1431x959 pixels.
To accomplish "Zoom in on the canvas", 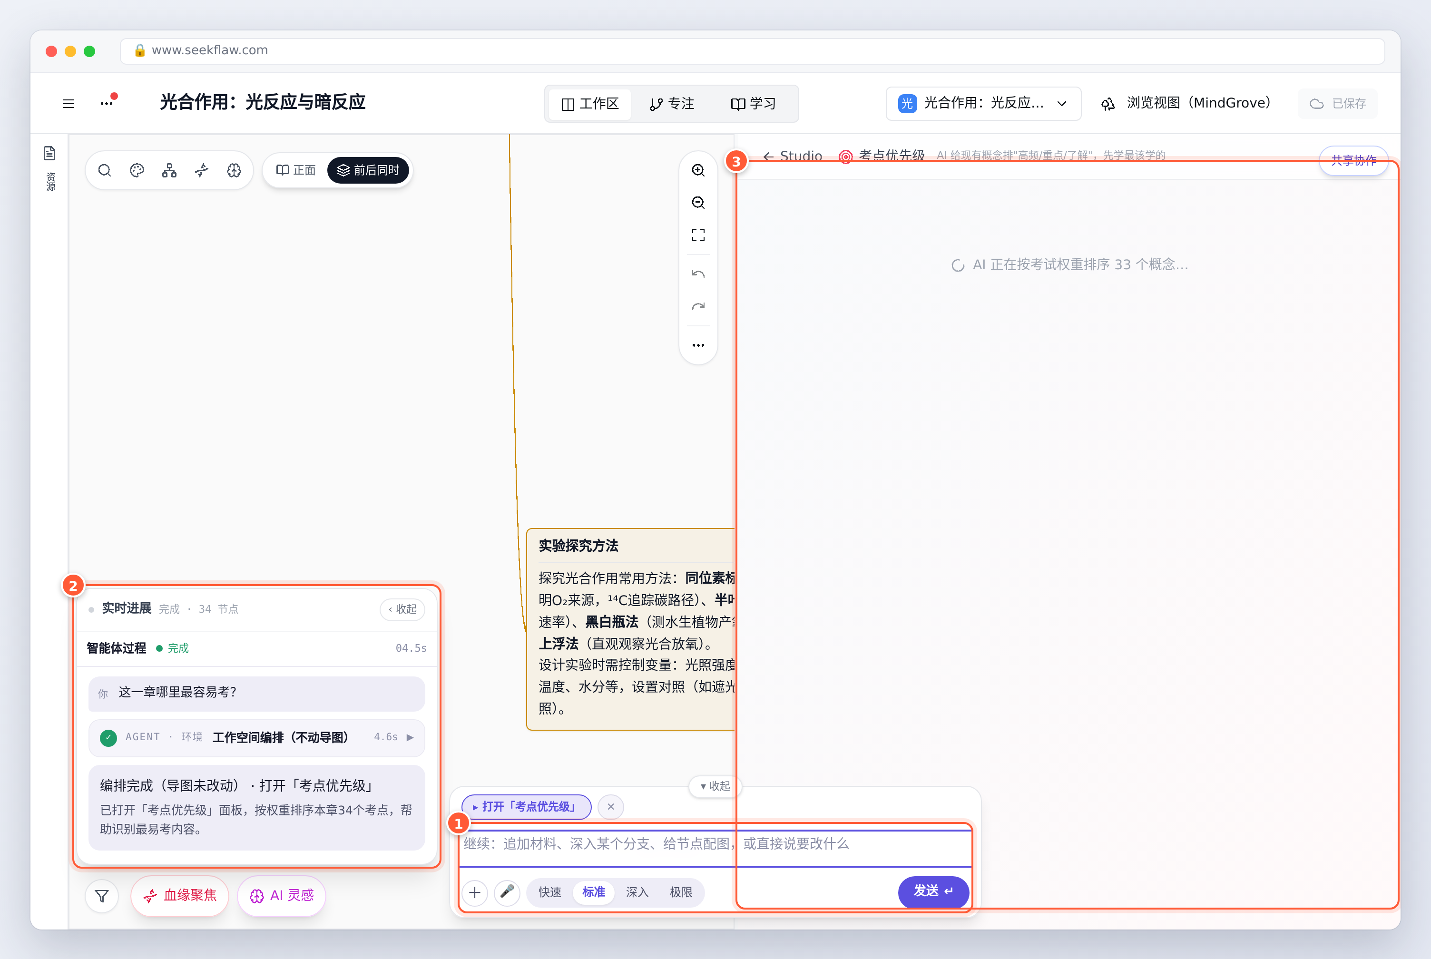I will coord(698,170).
